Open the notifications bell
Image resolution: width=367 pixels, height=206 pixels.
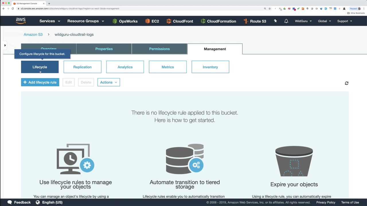click(286, 21)
